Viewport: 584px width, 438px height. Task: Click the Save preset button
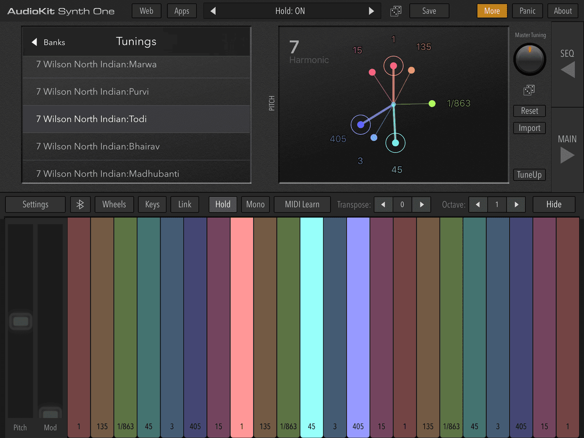429,11
